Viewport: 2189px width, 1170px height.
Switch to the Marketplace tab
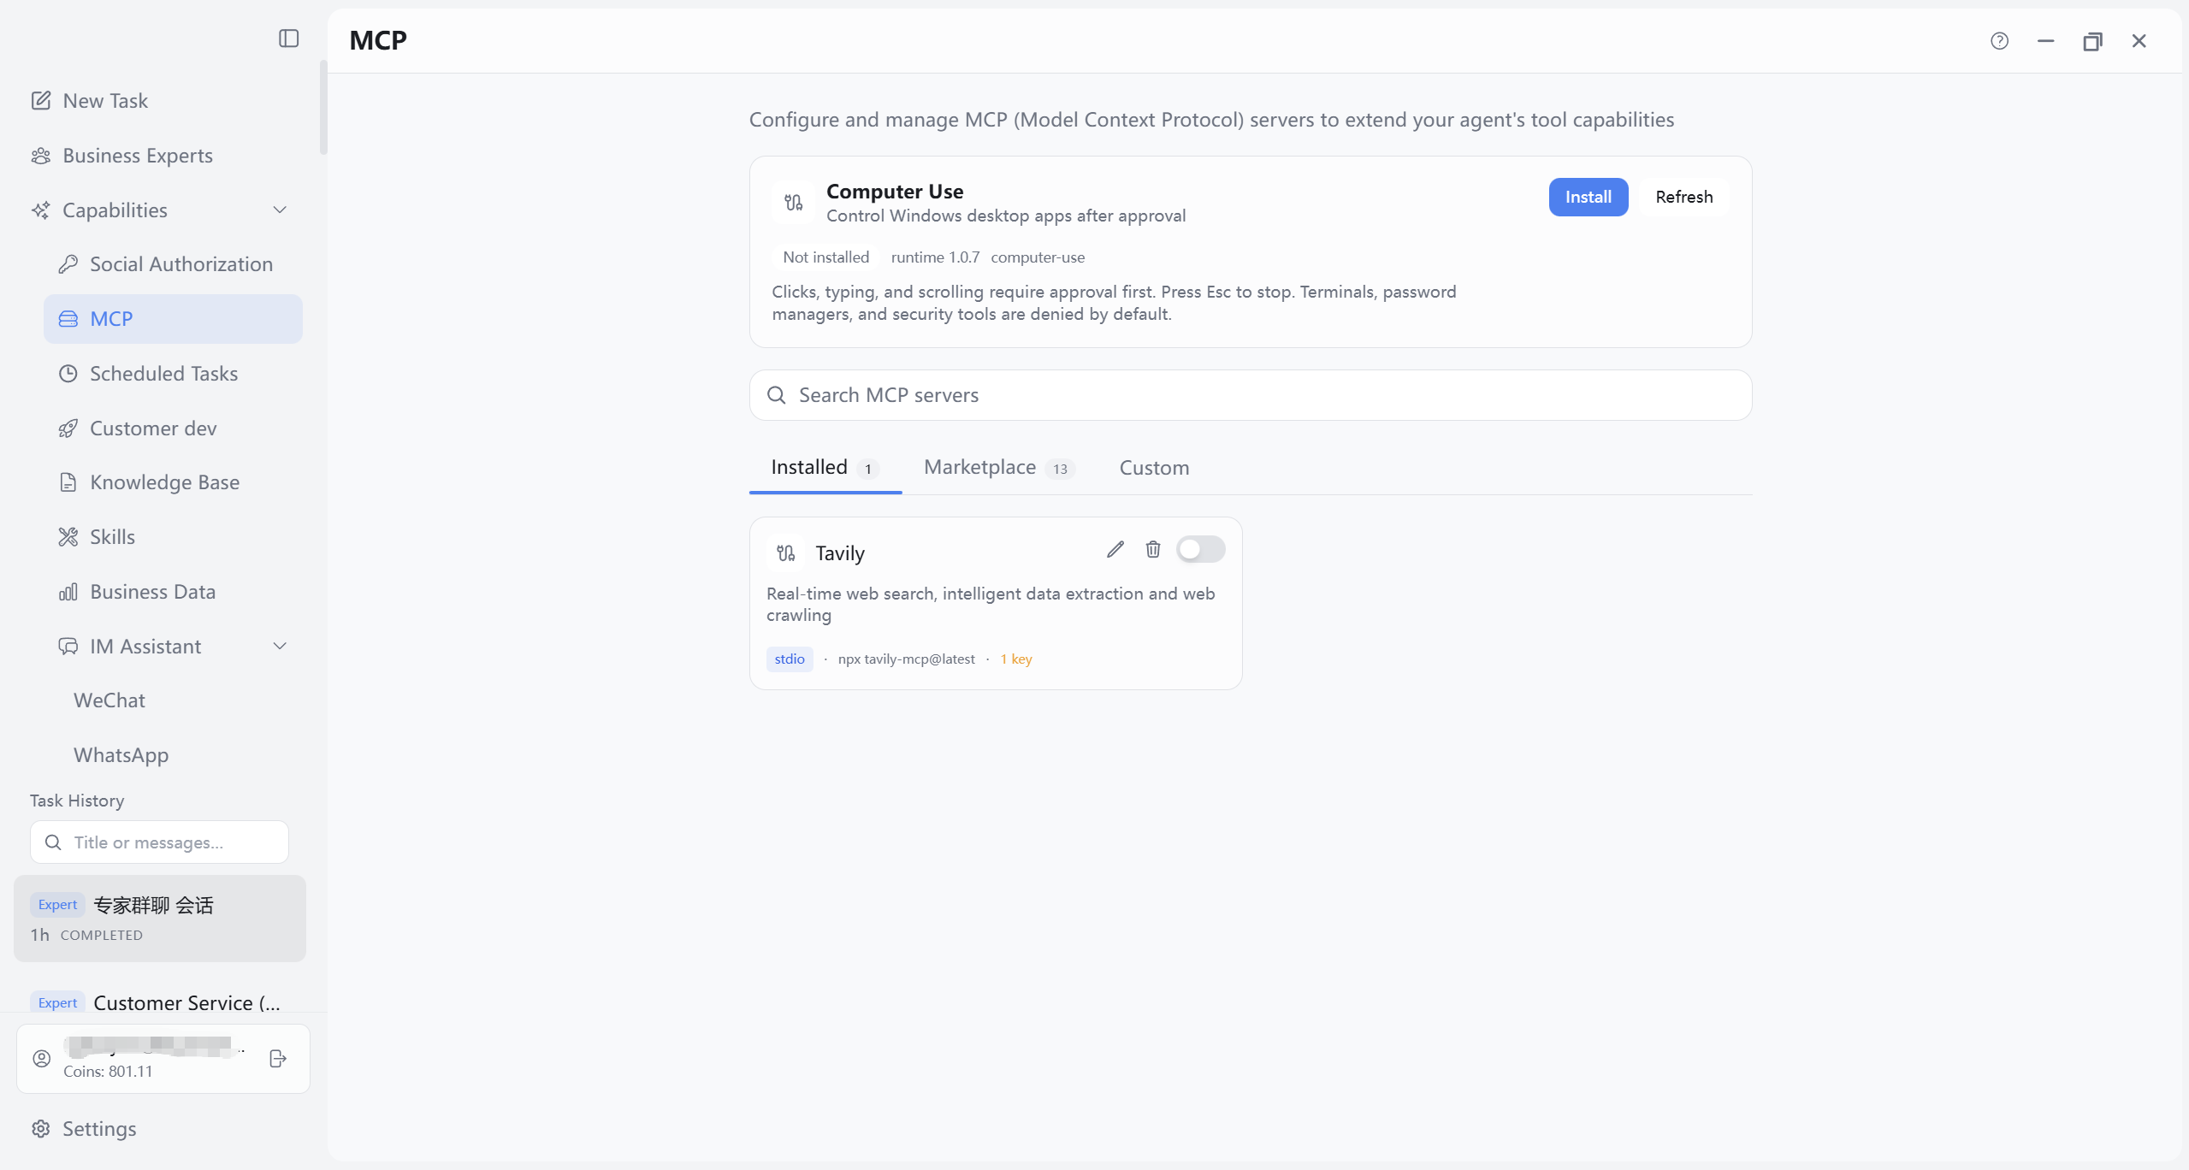point(999,468)
